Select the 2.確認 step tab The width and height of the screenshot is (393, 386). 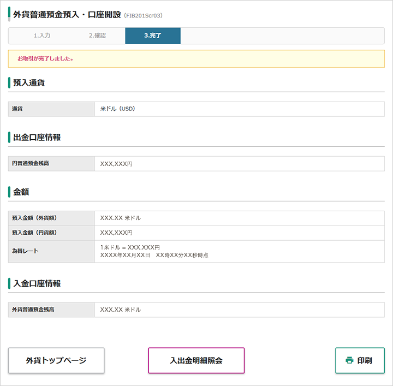[98, 35]
